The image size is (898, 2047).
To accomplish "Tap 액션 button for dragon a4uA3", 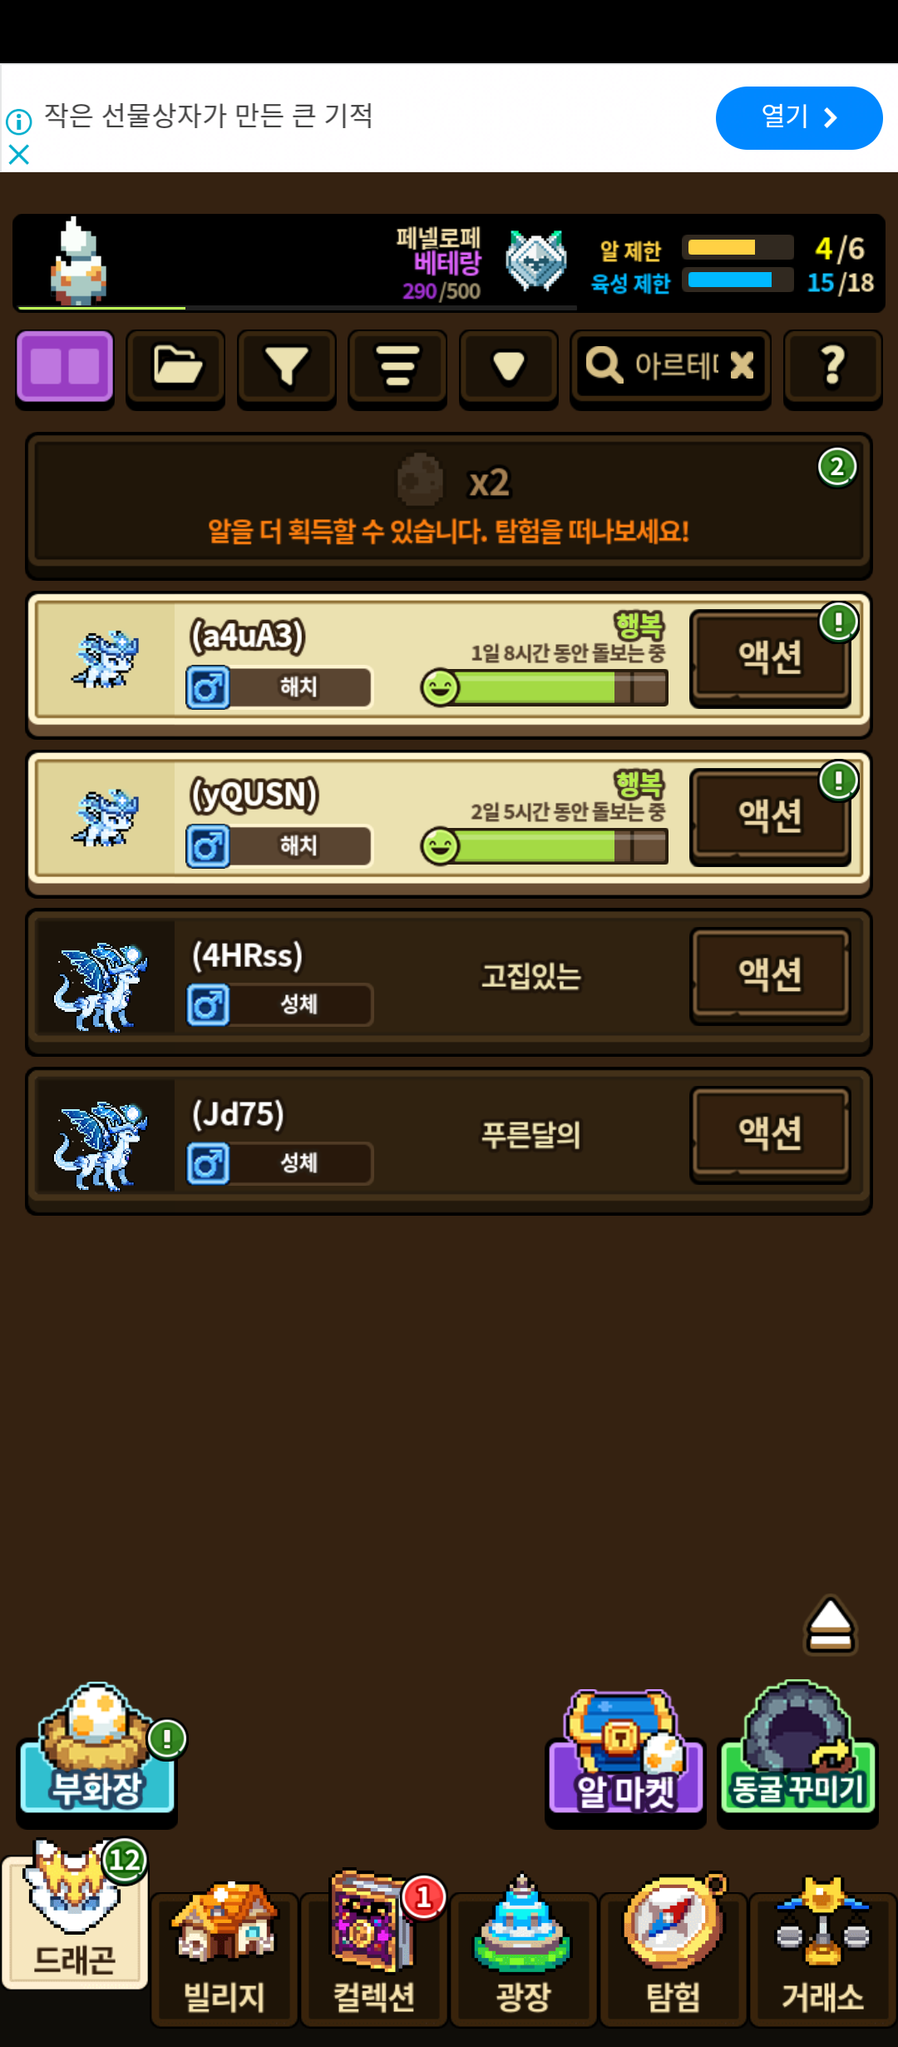I will (x=771, y=657).
